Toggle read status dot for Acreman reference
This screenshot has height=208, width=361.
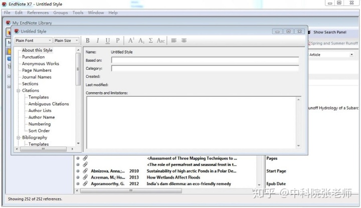point(78,177)
